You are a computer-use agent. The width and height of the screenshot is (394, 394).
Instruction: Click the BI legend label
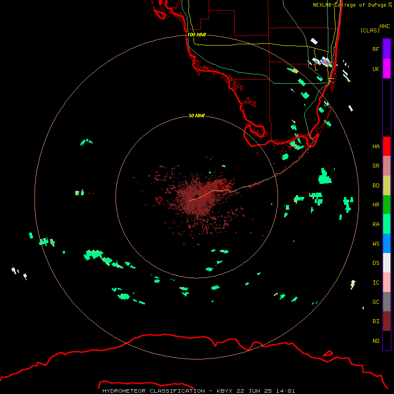[376, 321]
